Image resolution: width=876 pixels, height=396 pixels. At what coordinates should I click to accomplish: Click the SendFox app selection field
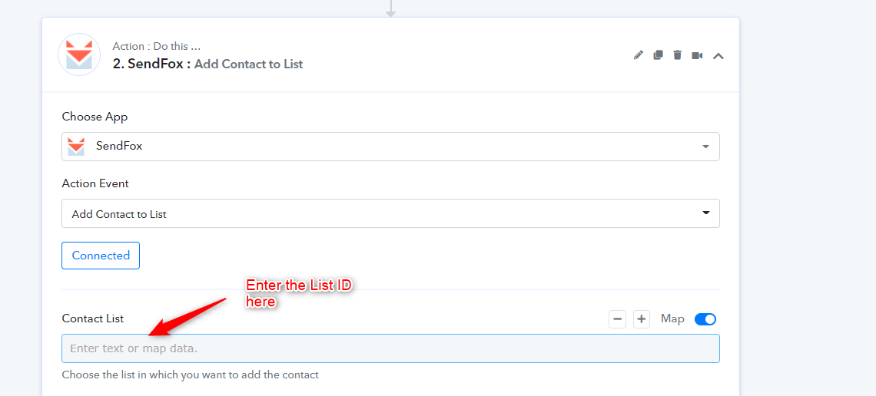390,147
